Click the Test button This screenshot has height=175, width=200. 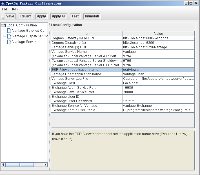75,16
